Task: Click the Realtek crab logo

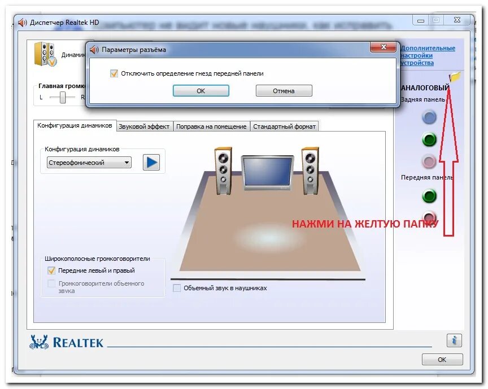Action: [x=39, y=342]
